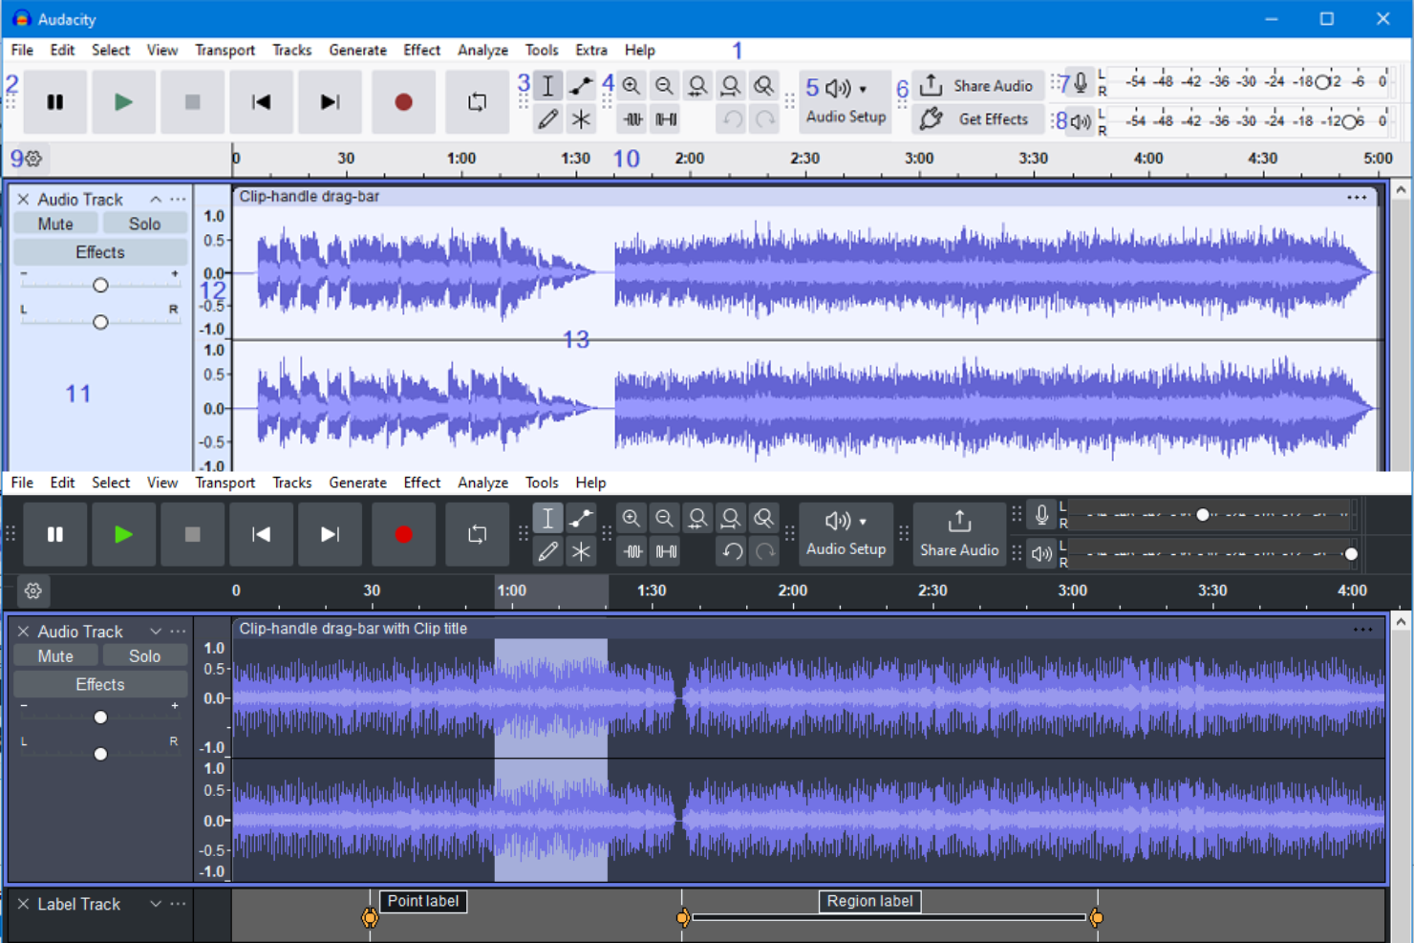Expand the dark-theme Audio Track chevron dropdown
1414x943 pixels.
[x=155, y=632]
